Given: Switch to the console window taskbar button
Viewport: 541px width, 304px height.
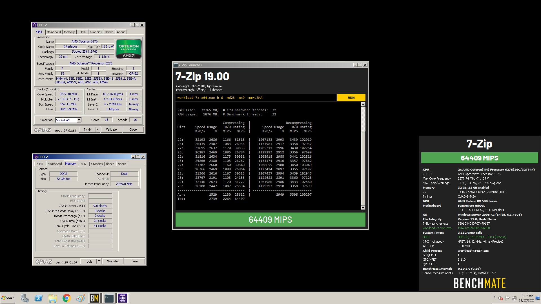Looking at the screenshot, I should [x=108, y=298].
